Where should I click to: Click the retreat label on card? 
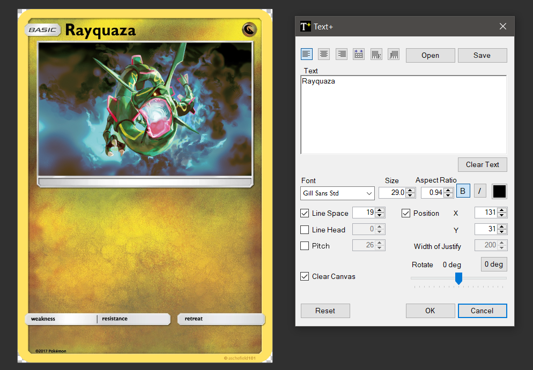194,319
